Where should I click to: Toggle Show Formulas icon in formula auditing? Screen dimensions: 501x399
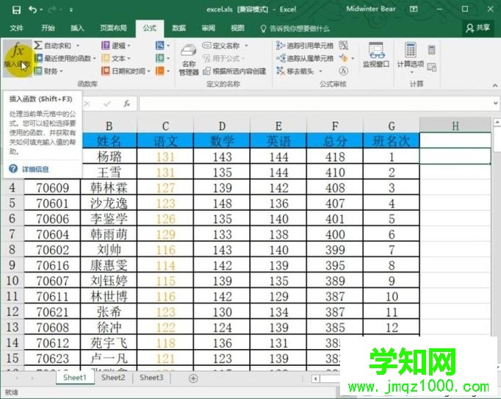(344, 46)
